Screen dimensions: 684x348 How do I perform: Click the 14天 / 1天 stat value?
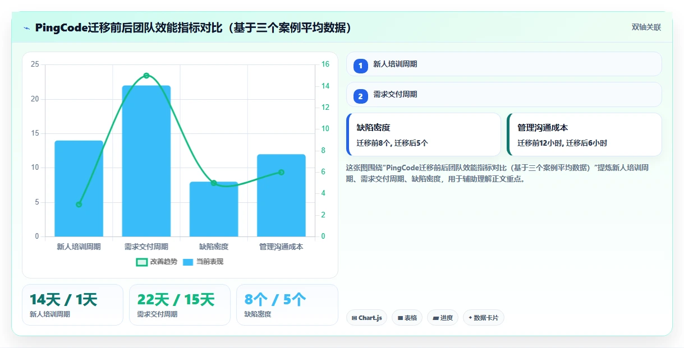[x=63, y=300]
